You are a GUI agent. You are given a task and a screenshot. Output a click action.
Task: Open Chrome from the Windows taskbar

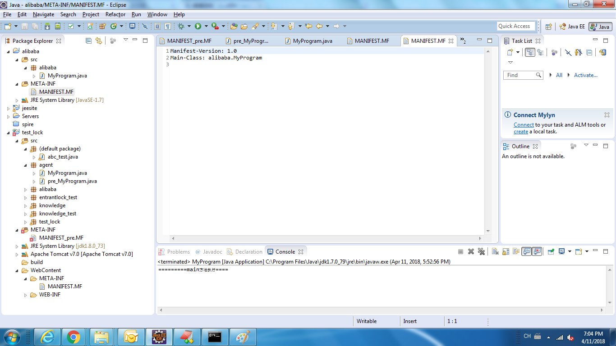click(x=74, y=337)
